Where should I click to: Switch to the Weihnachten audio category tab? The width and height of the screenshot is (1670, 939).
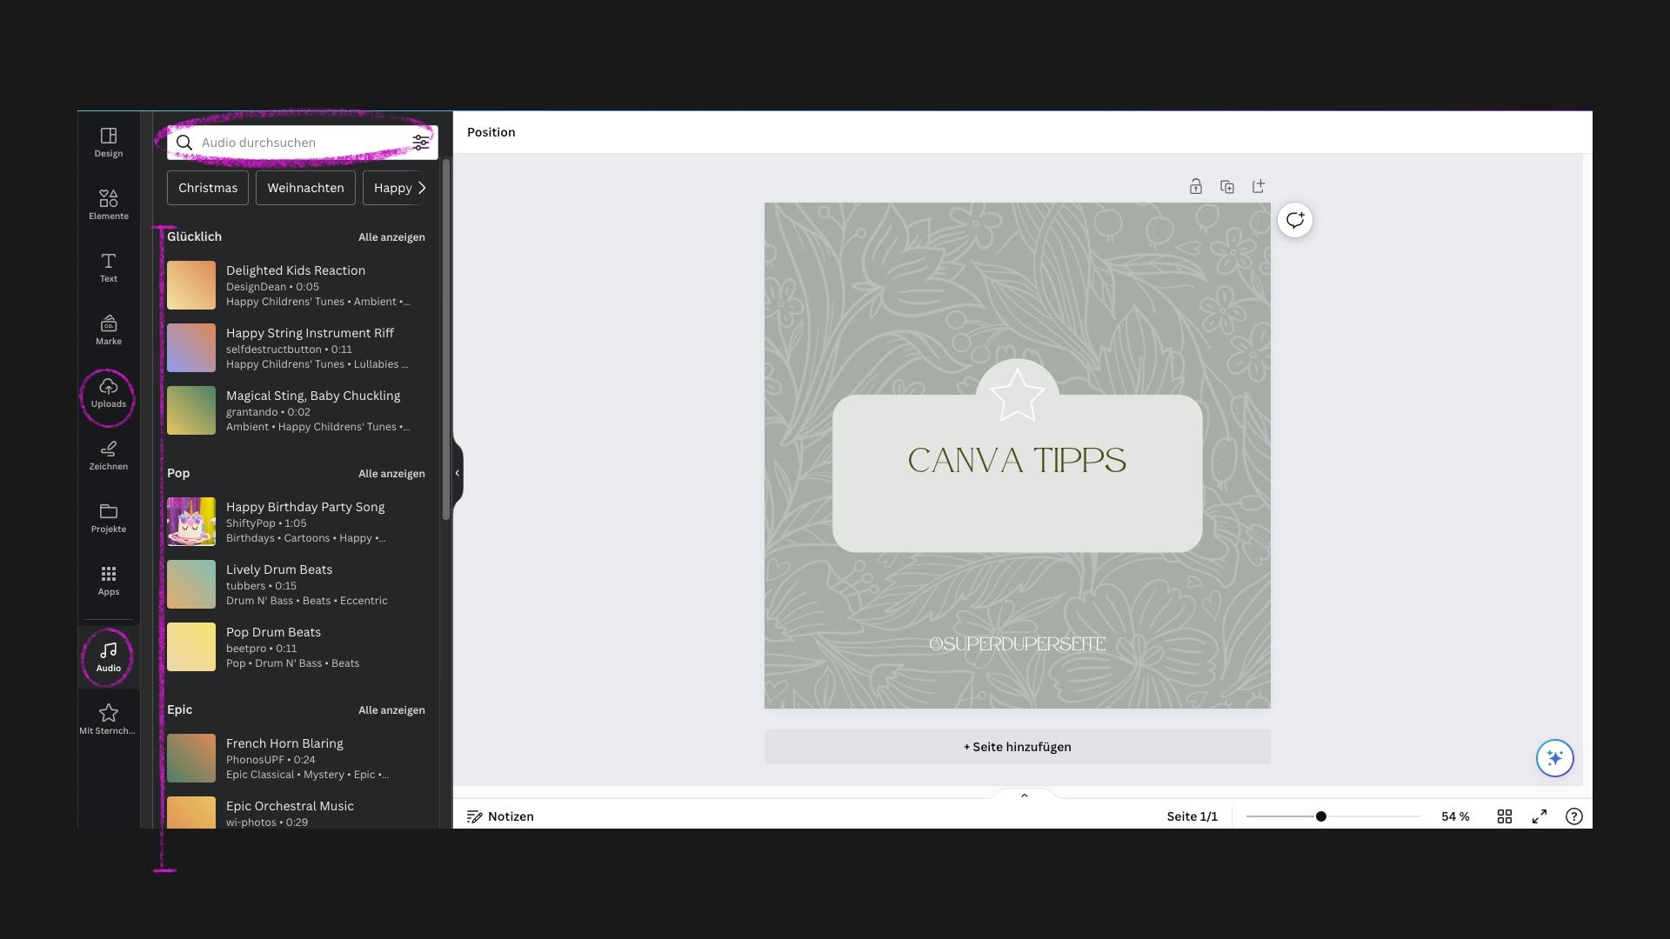(x=304, y=187)
